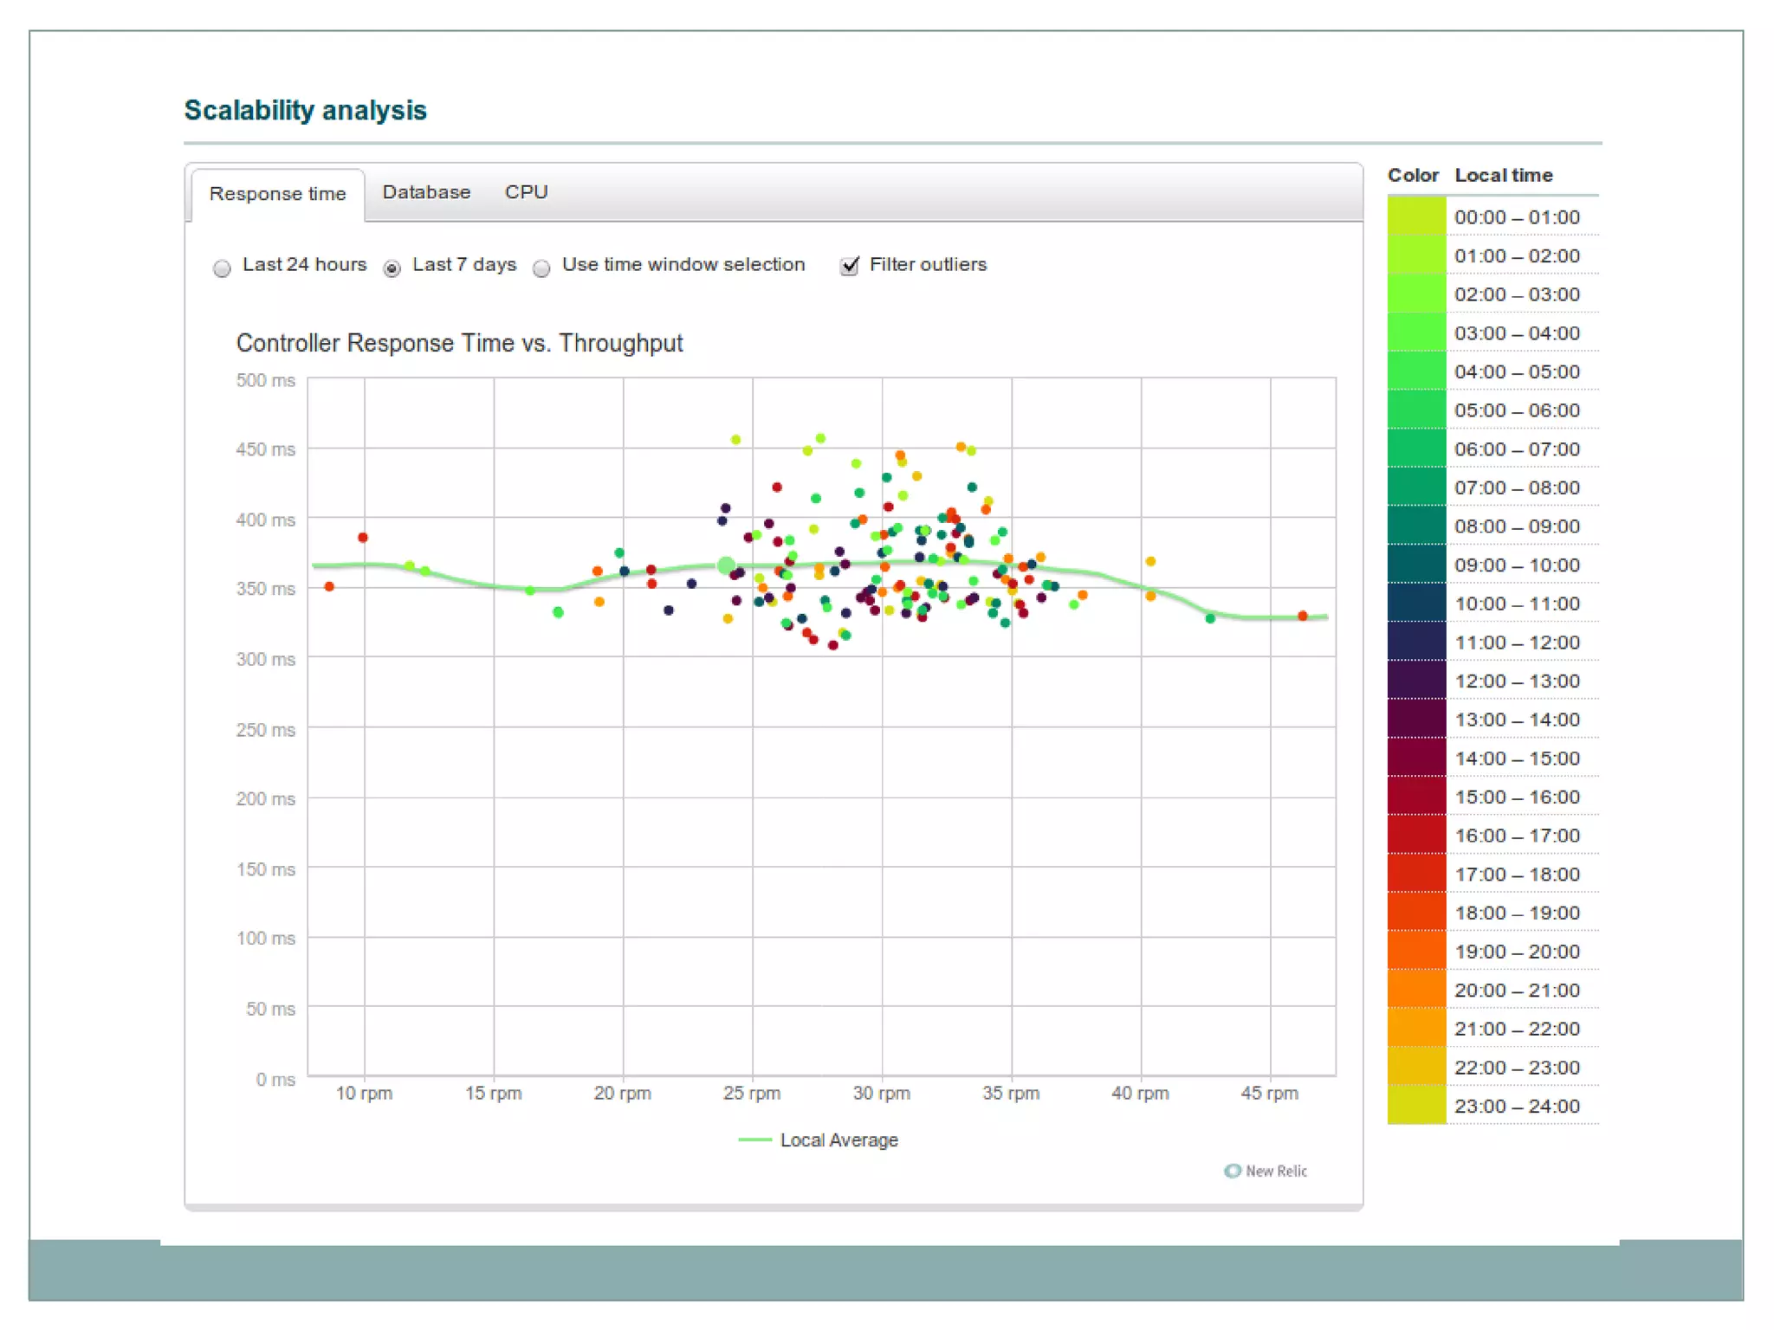Screen dimensions: 1774x1330
Task: Click the 09:00 – 10:00 legend row label
Action: [x=1517, y=565]
